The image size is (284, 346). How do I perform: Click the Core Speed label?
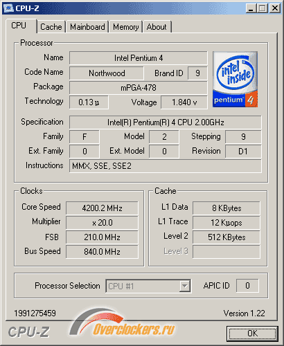click(41, 207)
